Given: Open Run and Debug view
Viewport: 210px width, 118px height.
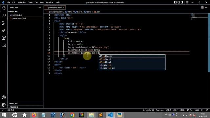Looking at the screenshot, I should 4,30.
